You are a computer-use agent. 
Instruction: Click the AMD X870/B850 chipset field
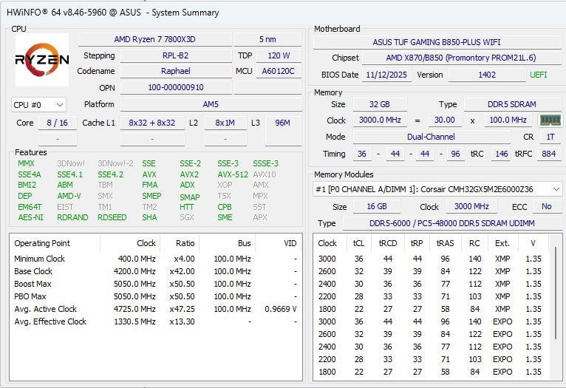click(462, 58)
